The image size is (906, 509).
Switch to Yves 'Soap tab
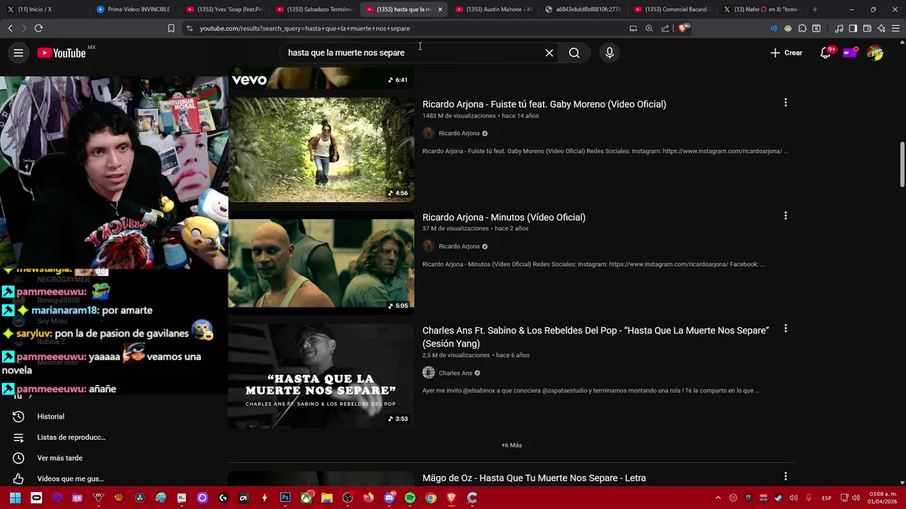[224, 9]
